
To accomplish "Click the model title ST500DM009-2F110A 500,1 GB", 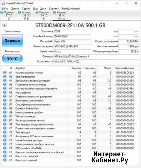I will pyautogui.click(x=70, y=25).
